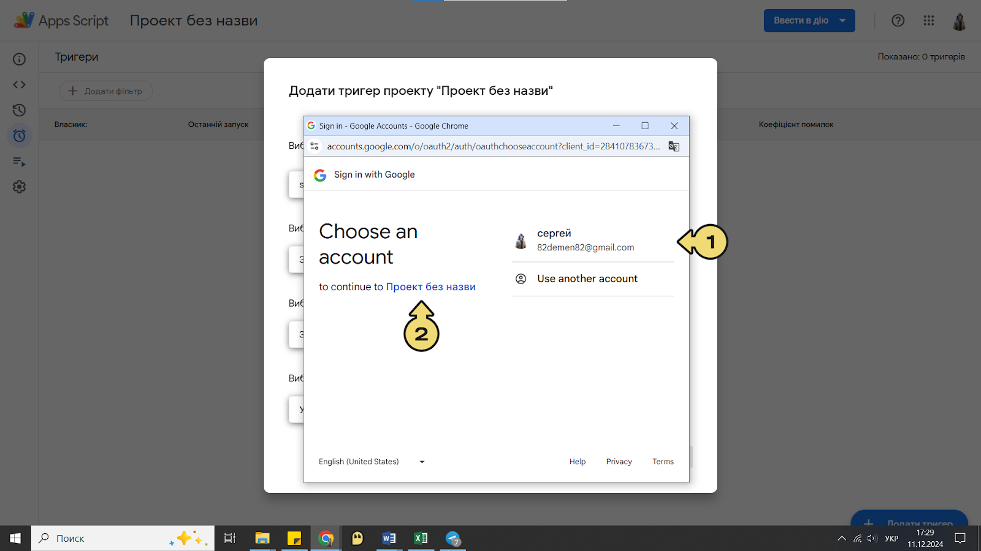Click the Windows search box Поиск
This screenshot has height=551, width=981.
(x=123, y=538)
